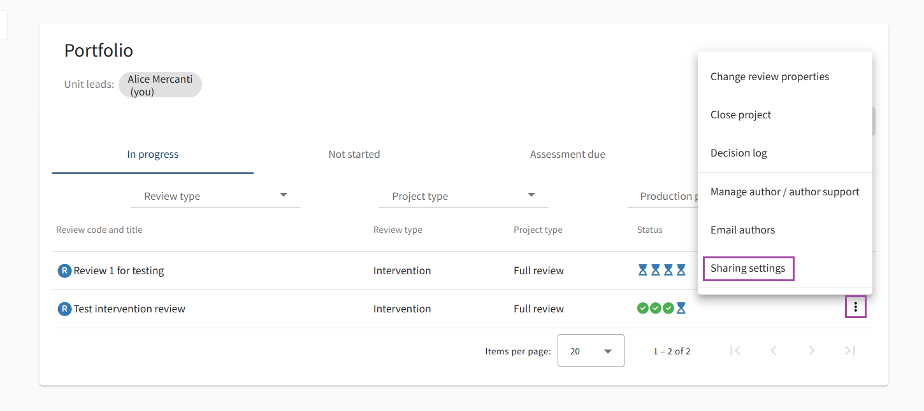The height and width of the screenshot is (411, 924).
Task: Click the R badge beside Test intervention review
Action: point(64,309)
